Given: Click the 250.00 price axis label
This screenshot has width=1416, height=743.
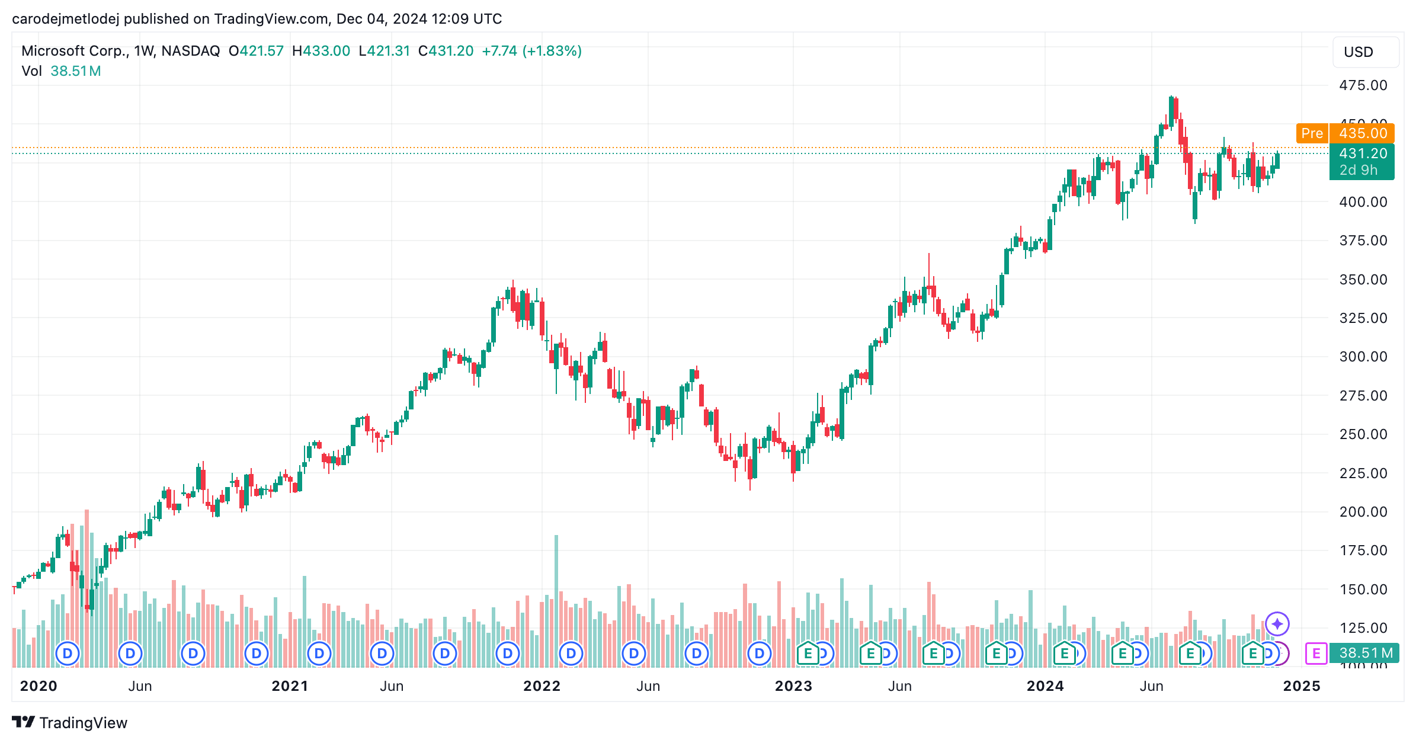Looking at the screenshot, I should click(x=1363, y=434).
